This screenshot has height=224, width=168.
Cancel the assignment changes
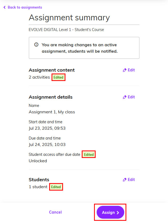55,212
